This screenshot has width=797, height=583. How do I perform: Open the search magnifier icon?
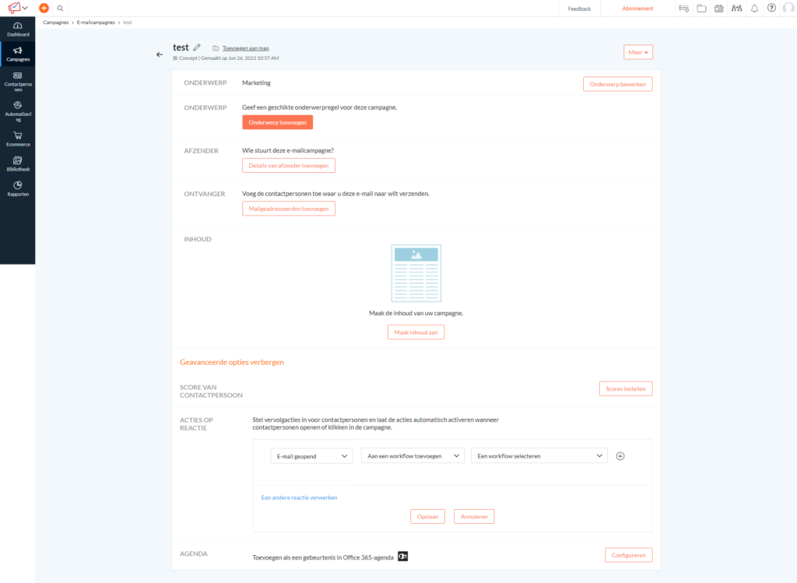point(60,8)
